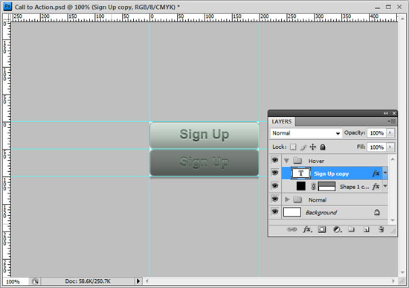Click the Fill 100% value field
Image resolution: width=409 pixels, height=288 pixels.
[x=377, y=147]
